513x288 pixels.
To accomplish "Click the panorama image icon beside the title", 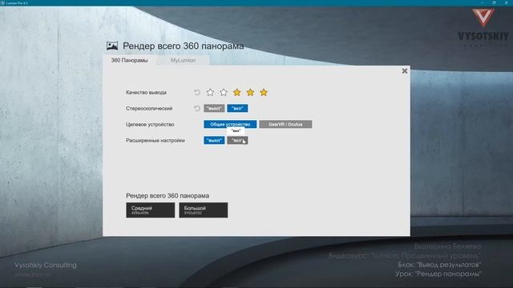I will click(x=112, y=46).
